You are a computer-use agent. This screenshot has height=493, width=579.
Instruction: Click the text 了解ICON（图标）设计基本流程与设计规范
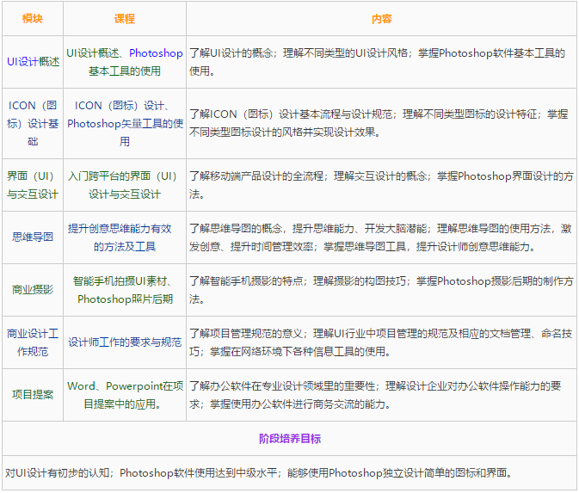point(291,114)
